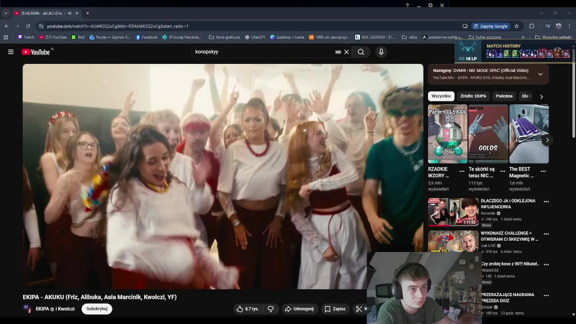Click the Naruciak channel name
Image resolution: width=576 pixels, height=324 pixels.
[x=488, y=213]
